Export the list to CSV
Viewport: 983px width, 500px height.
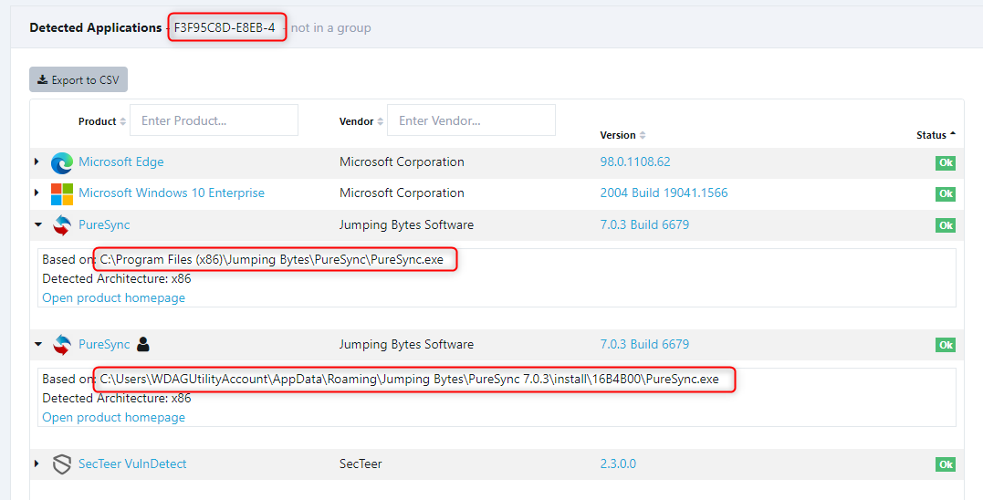[78, 79]
